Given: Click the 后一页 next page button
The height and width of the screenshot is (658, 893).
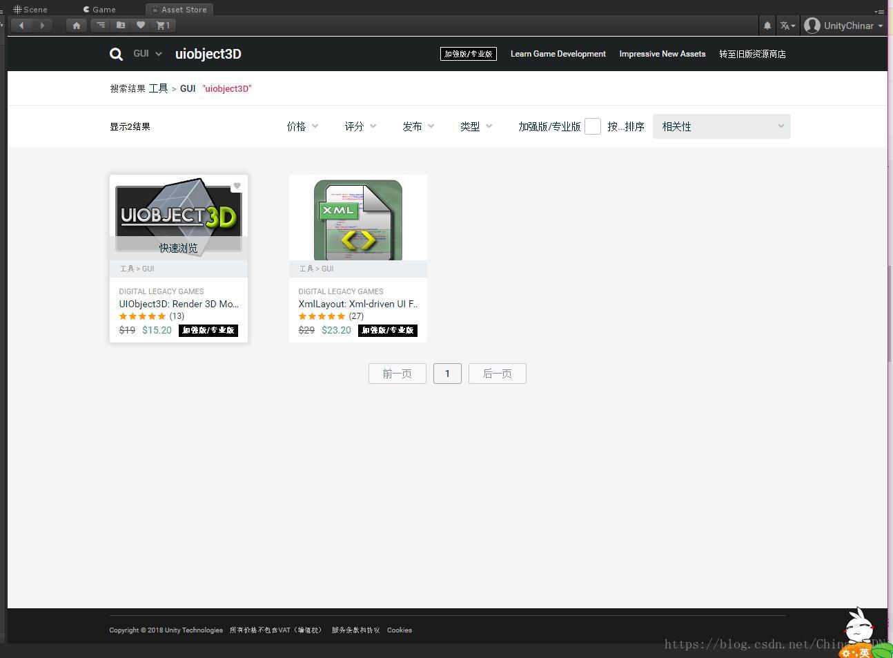Looking at the screenshot, I should [498, 374].
